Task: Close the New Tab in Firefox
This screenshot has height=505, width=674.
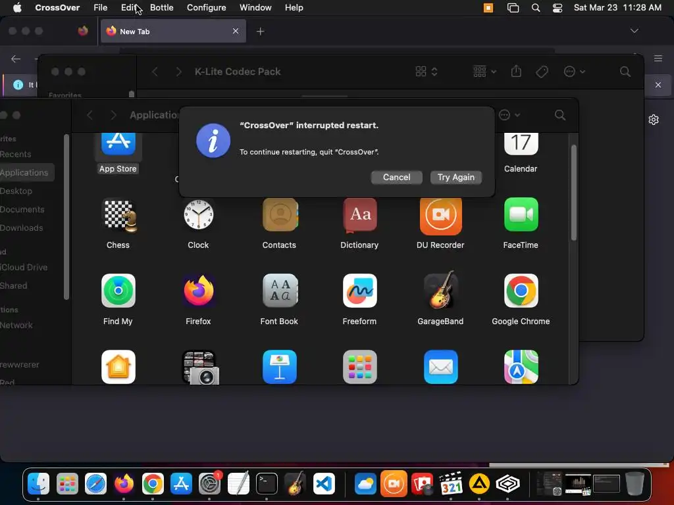Action: coord(236,31)
